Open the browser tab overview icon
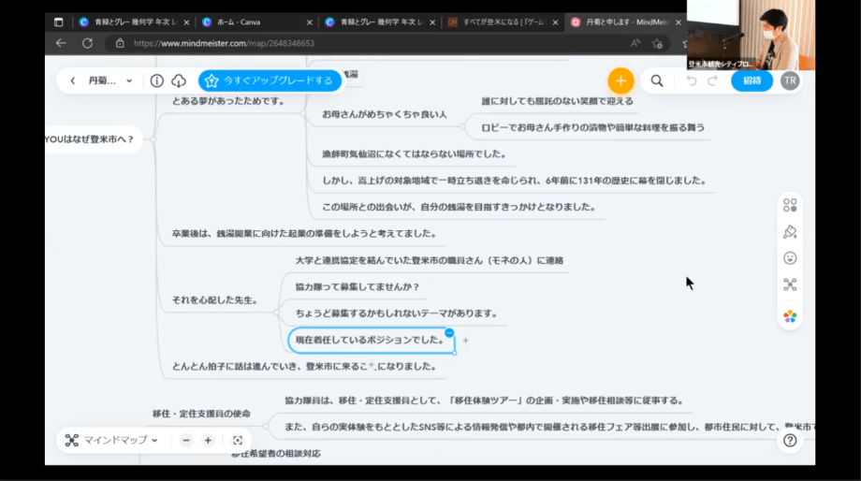 point(59,22)
